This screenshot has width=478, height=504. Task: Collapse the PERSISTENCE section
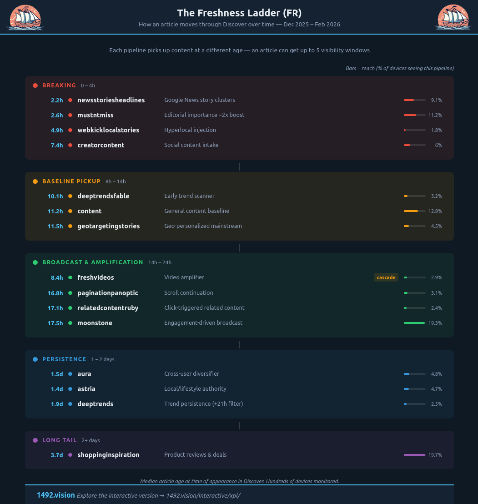pos(64,359)
